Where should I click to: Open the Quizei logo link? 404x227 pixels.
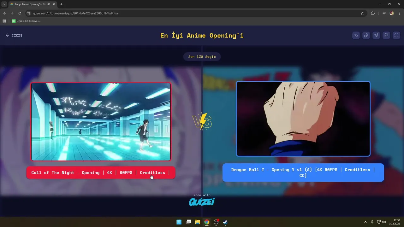coord(202,201)
